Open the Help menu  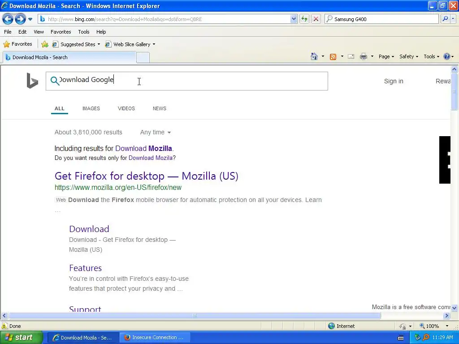pyautogui.click(x=101, y=32)
